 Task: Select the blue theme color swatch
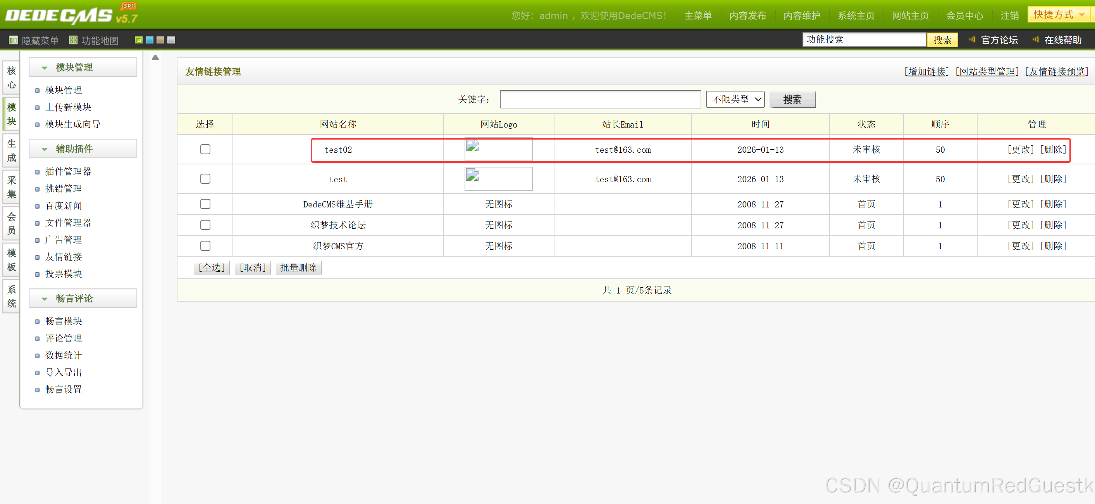(x=149, y=40)
